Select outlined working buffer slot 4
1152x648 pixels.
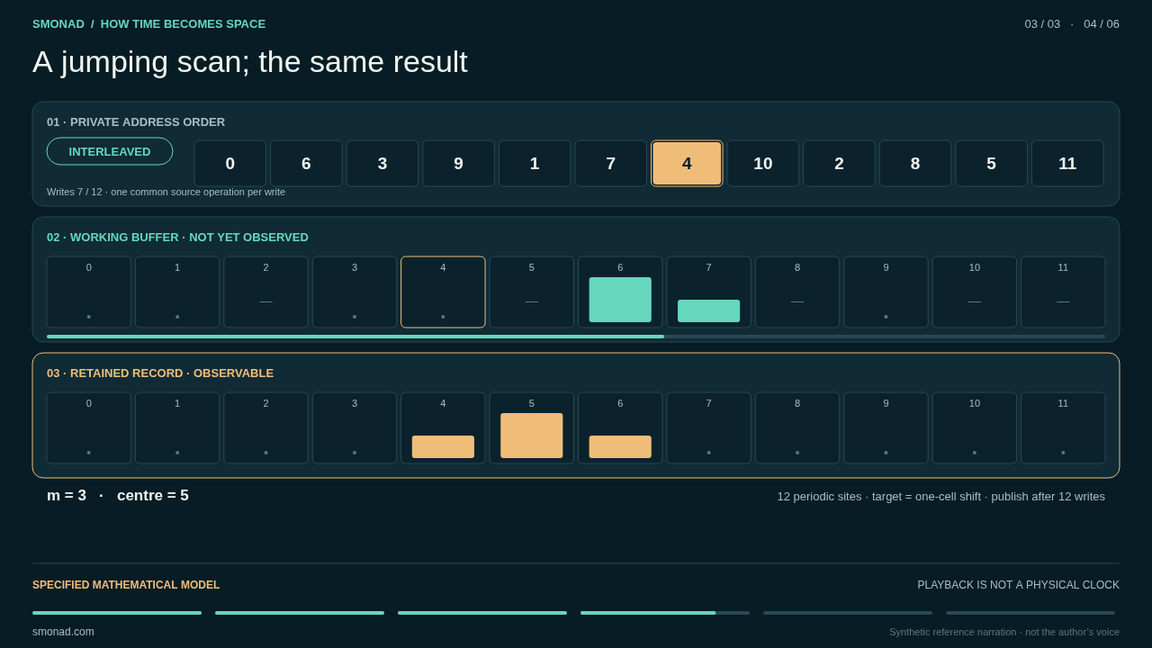pos(443,292)
